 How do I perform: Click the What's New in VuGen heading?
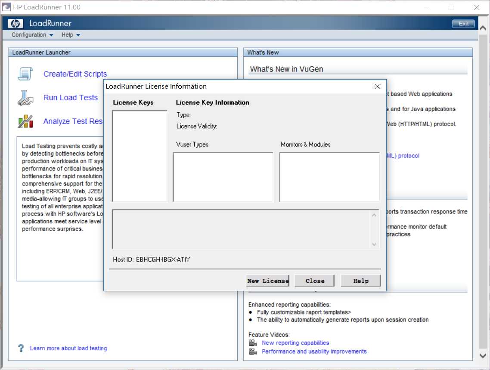[287, 69]
